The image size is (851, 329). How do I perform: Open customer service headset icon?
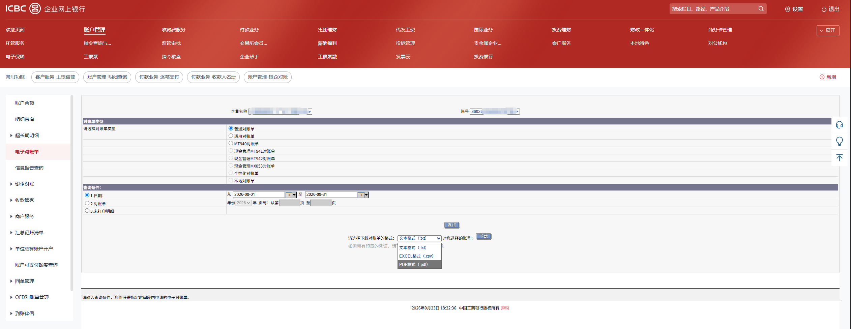point(839,125)
